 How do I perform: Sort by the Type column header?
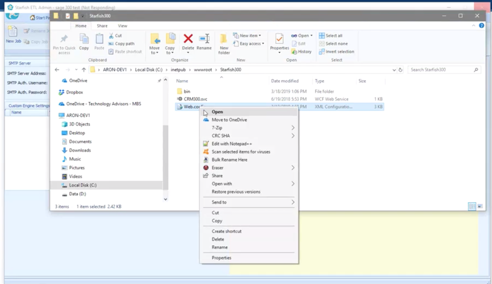pos(319,81)
